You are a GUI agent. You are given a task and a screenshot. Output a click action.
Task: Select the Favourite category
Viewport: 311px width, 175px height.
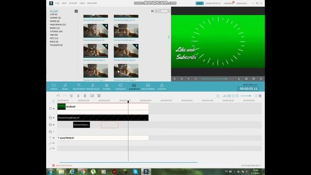pos(56,45)
